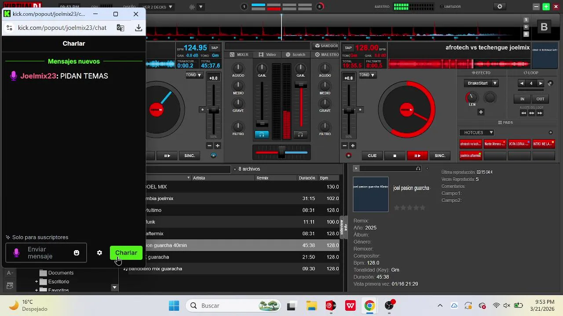Open left deck TONO dropdown
Screen dimensions: 563x316
click(194, 75)
